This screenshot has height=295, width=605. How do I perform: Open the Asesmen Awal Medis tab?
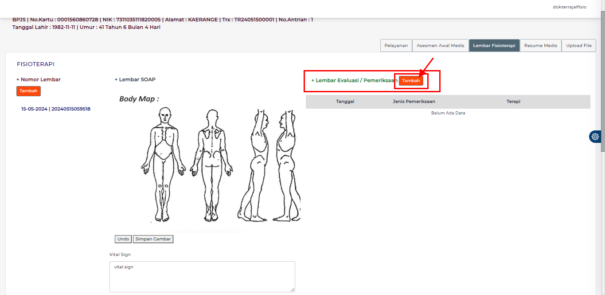coord(440,46)
